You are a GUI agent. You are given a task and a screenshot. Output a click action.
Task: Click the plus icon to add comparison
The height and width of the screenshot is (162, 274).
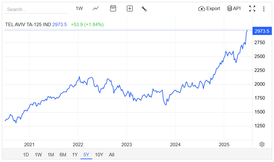[x=130, y=9]
